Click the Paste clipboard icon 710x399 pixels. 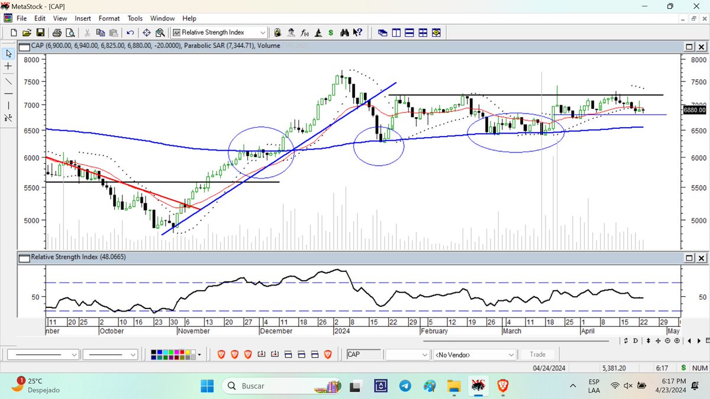coord(114,33)
